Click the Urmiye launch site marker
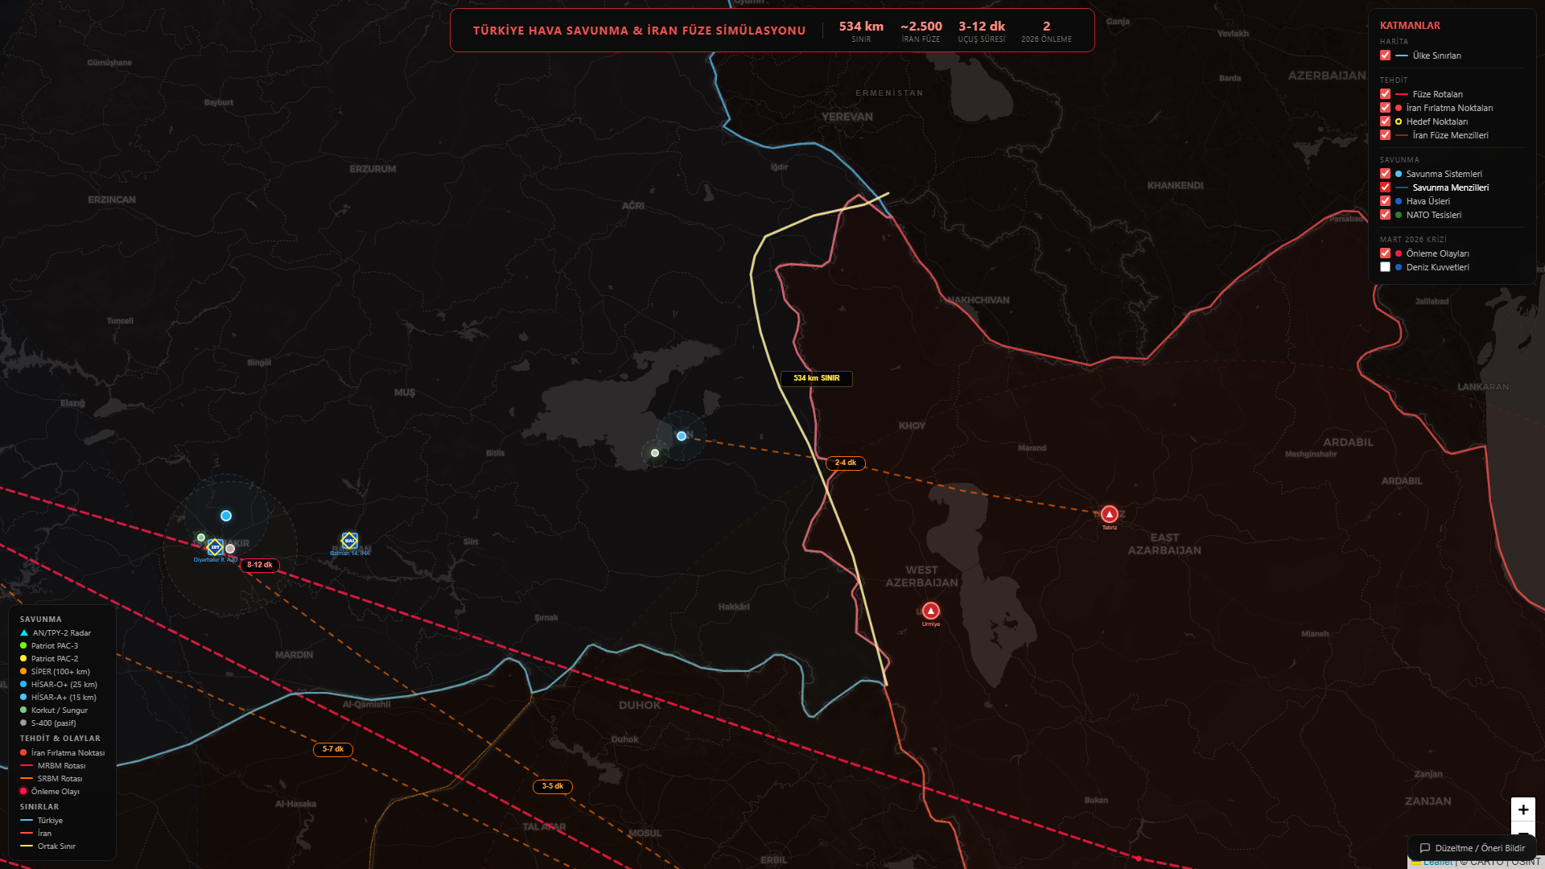The width and height of the screenshot is (1545, 869). tap(930, 611)
